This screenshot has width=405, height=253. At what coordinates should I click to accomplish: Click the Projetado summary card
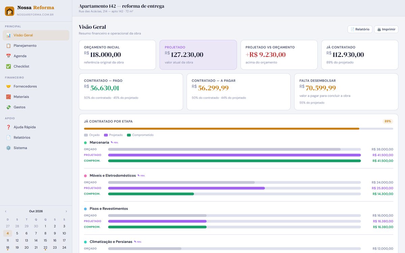click(x=198, y=55)
